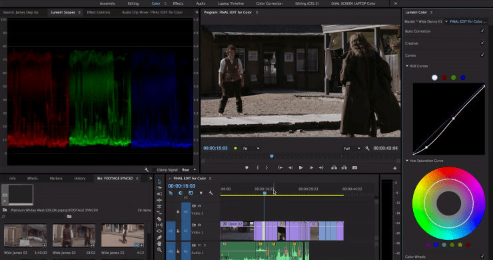Toggle Clamp Signal checkbox in scopes
This screenshot has height=260, width=493.
tap(154, 170)
